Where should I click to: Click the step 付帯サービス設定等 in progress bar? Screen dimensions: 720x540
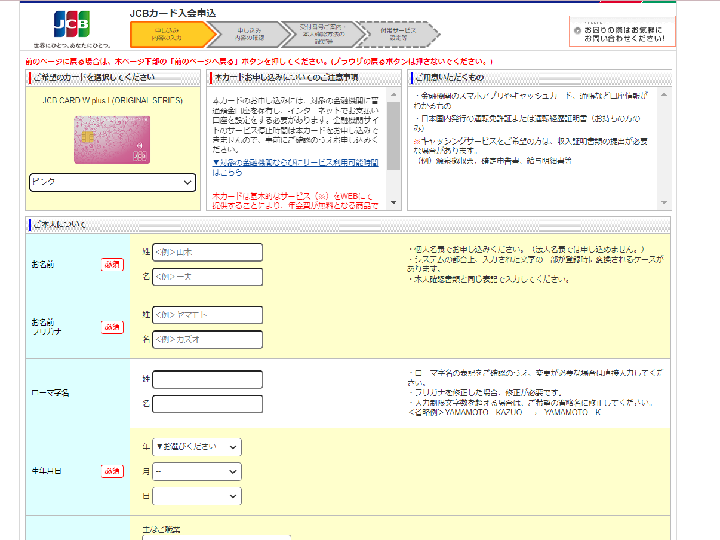pyautogui.click(x=398, y=34)
